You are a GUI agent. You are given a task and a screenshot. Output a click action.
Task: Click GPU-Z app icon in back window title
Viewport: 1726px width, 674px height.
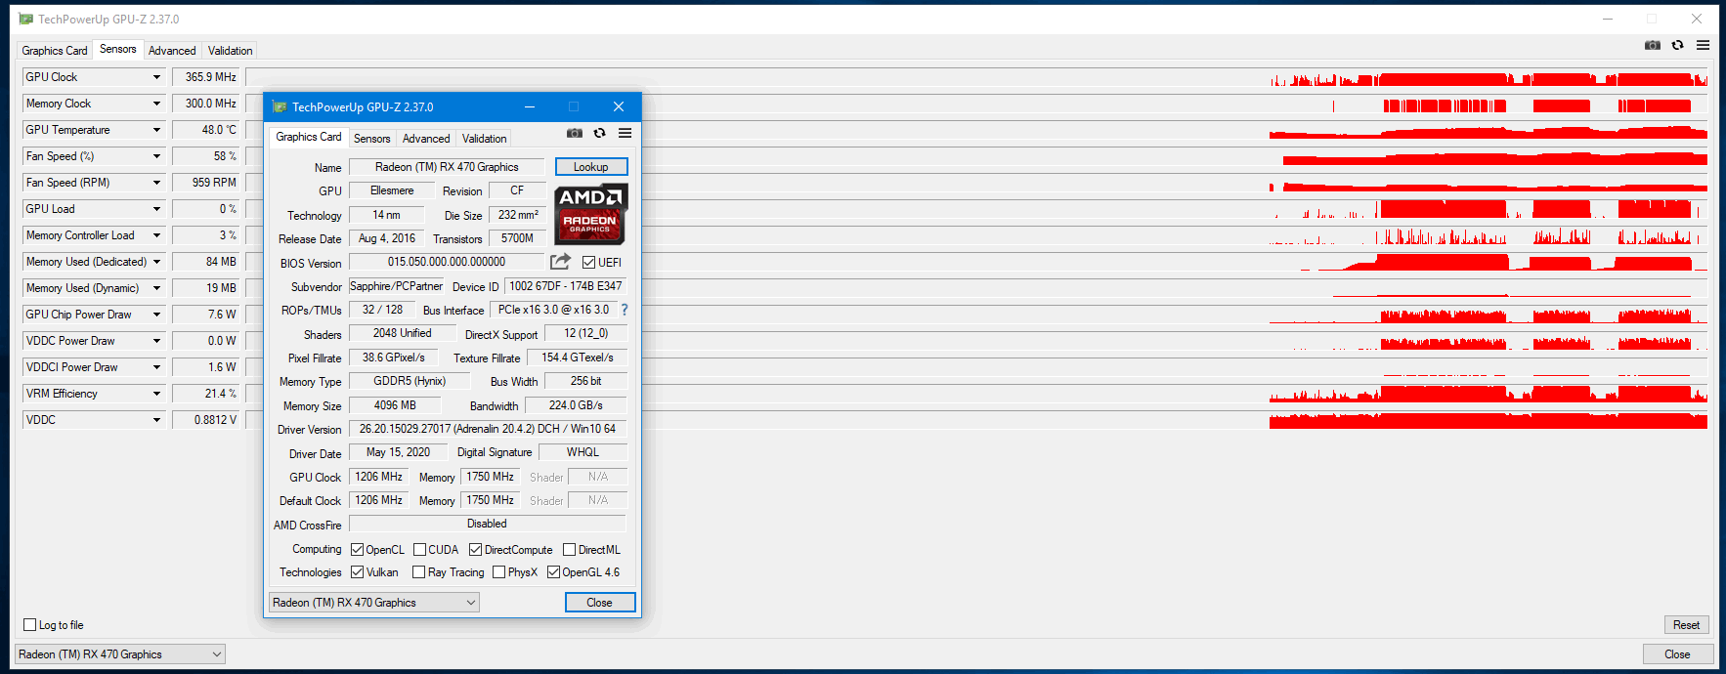(25, 19)
